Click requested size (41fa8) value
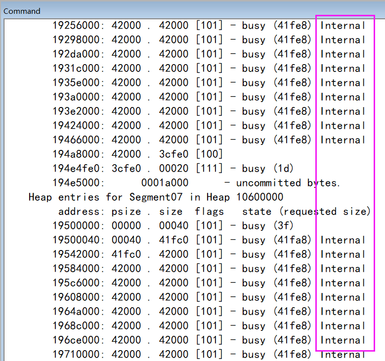Screen dimensions: 385x361 pos(293,240)
